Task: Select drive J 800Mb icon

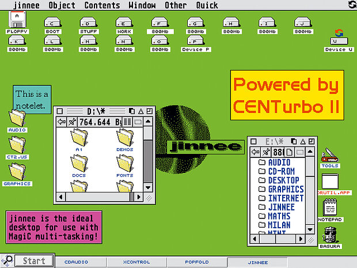Action: point(303,22)
